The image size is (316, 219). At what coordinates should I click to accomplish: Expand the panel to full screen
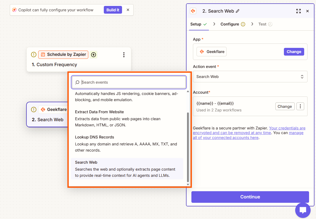(x=298, y=11)
